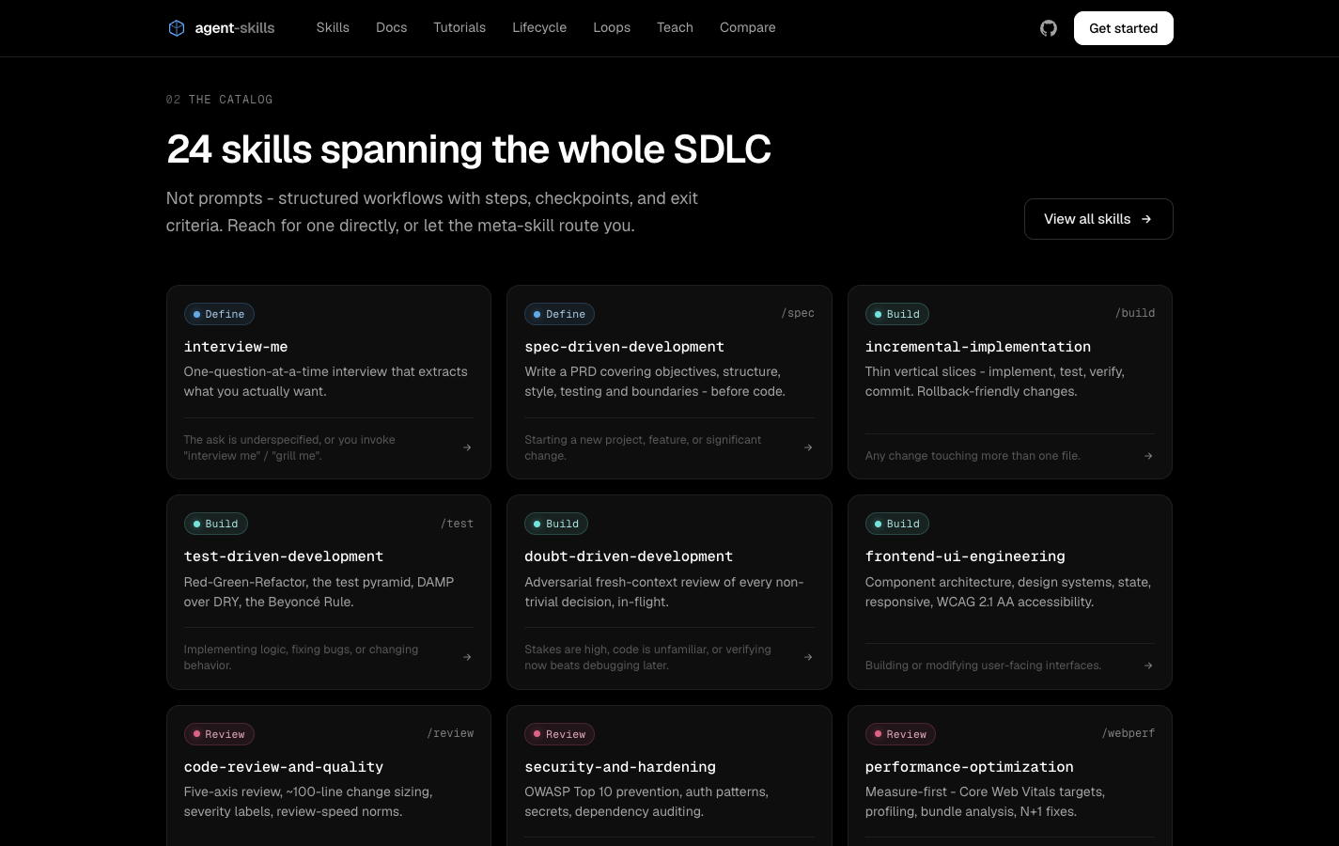Click the '24 skills spanning the whole SDLC' heading
Image resolution: width=1339 pixels, height=846 pixels.
click(x=469, y=149)
